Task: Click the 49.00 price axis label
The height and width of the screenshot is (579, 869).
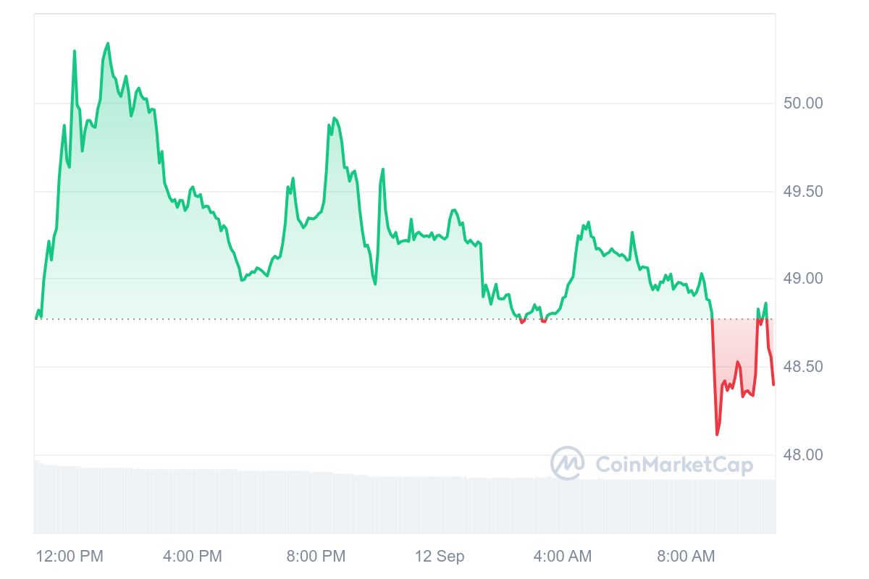Action: click(804, 279)
